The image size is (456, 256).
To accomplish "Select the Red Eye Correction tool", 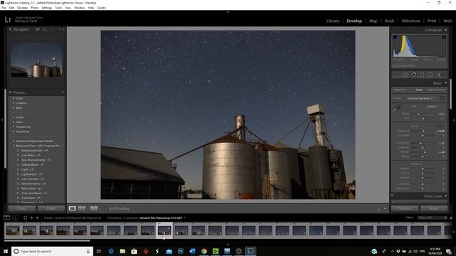I will (413, 75).
